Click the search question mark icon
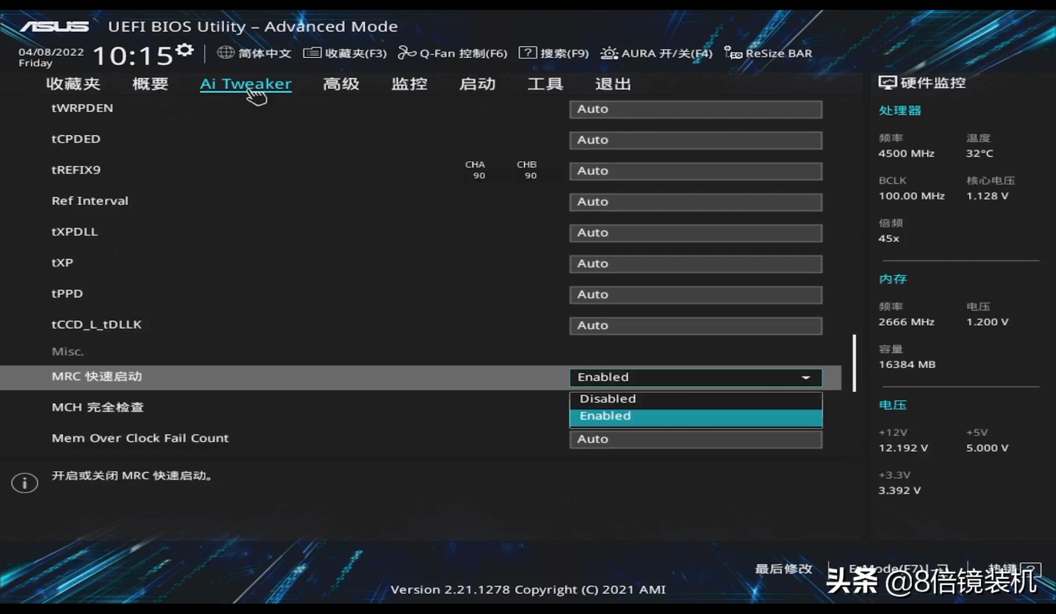Image resolution: width=1056 pixels, height=614 pixels. (x=527, y=53)
